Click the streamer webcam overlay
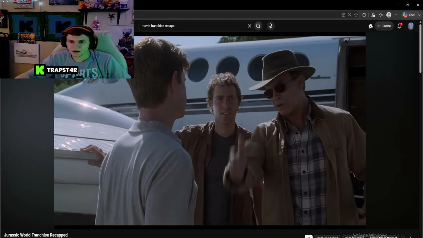Viewport: 423px width, 238px height. 67,39
